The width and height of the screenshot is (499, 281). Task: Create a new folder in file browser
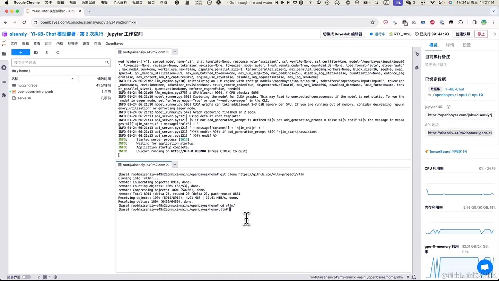click(36, 53)
